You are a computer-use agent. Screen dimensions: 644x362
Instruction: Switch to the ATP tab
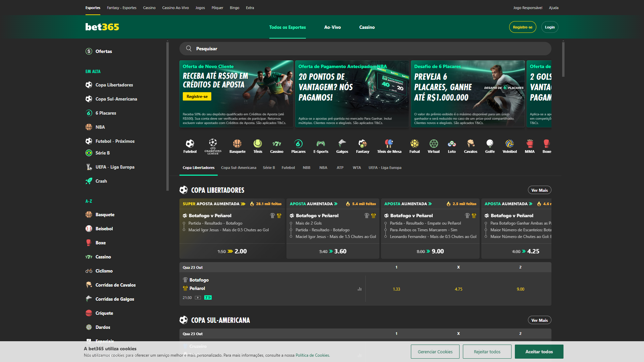[x=340, y=168]
